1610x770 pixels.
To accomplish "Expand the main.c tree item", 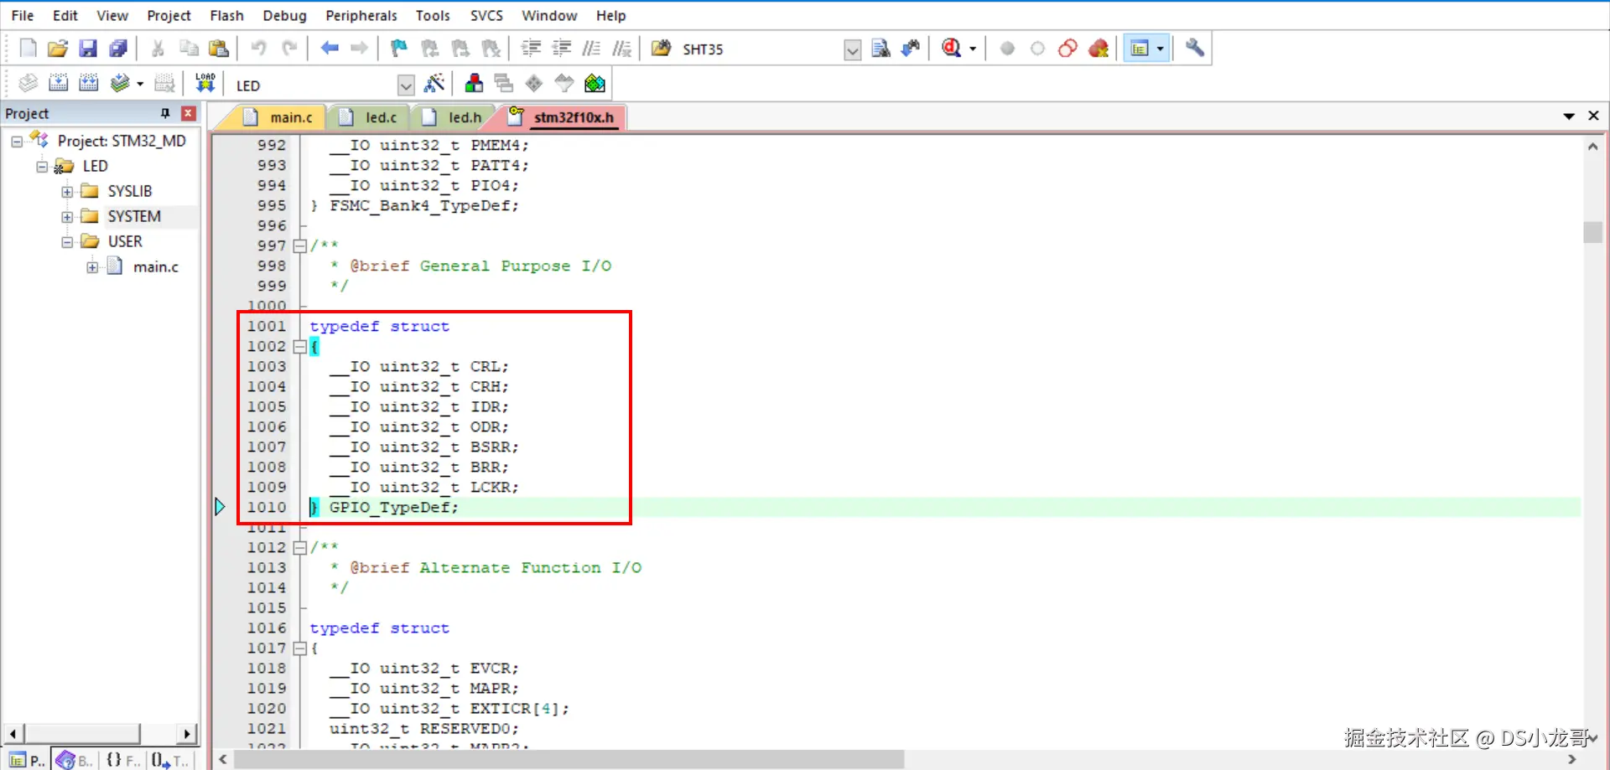I will click(x=92, y=267).
